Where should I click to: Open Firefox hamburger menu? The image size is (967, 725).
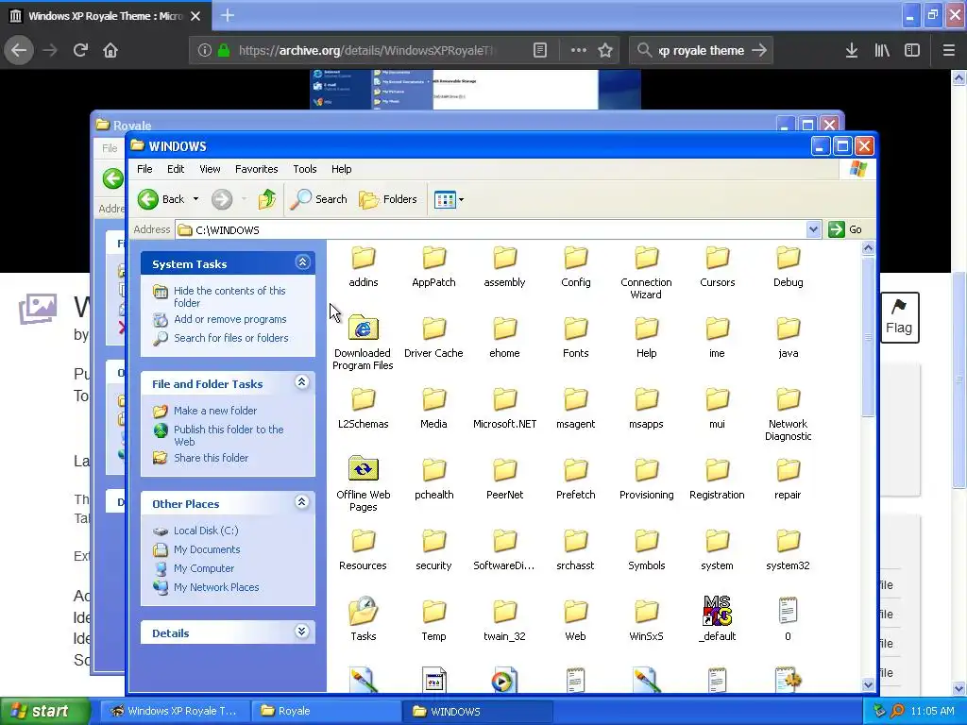tap(949, 50)
